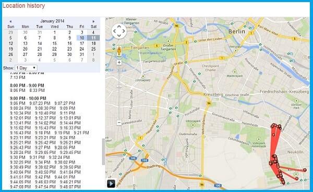The image size is (313, 192).
Task: Select February 1 in the calendar
Action: point(93,54)
